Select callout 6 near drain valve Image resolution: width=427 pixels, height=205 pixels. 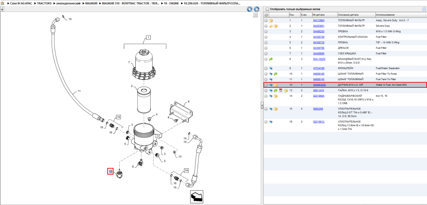(x=133, y=167)
